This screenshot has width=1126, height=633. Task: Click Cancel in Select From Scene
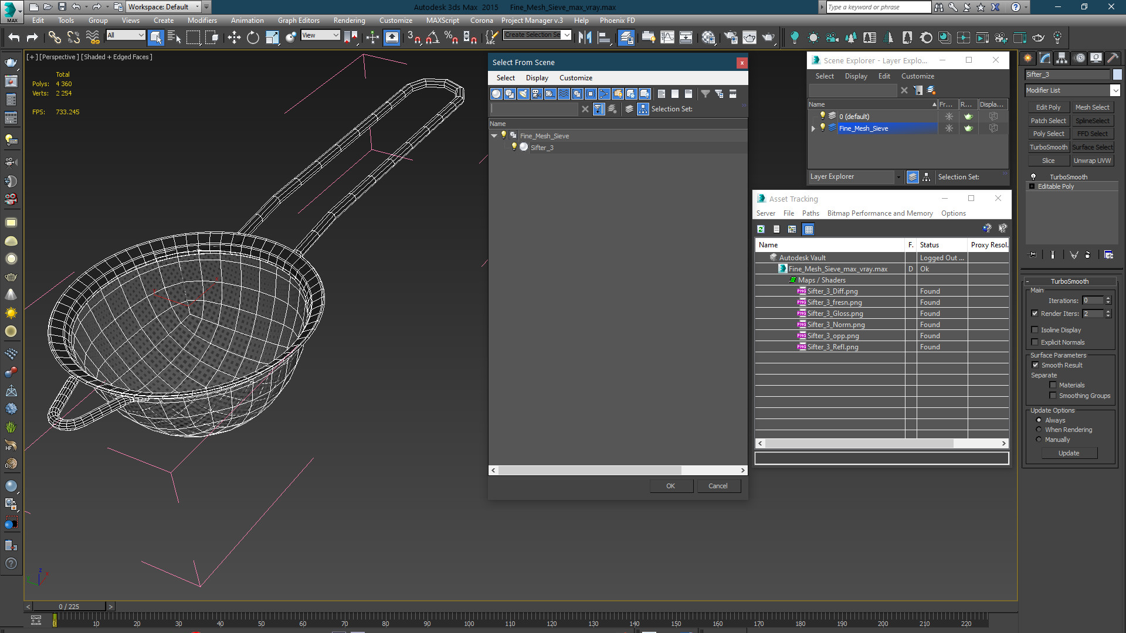pos(718,486)
